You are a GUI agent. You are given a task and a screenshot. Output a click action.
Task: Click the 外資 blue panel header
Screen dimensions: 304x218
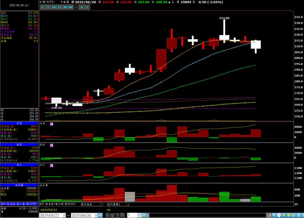click(19, 123)
